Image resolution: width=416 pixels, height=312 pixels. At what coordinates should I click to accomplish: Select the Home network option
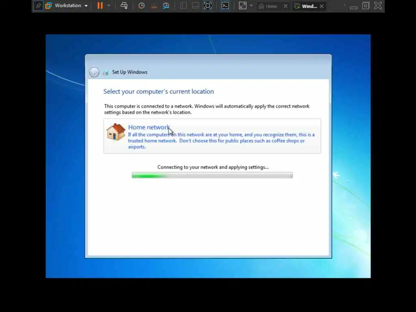click(212, 136)
